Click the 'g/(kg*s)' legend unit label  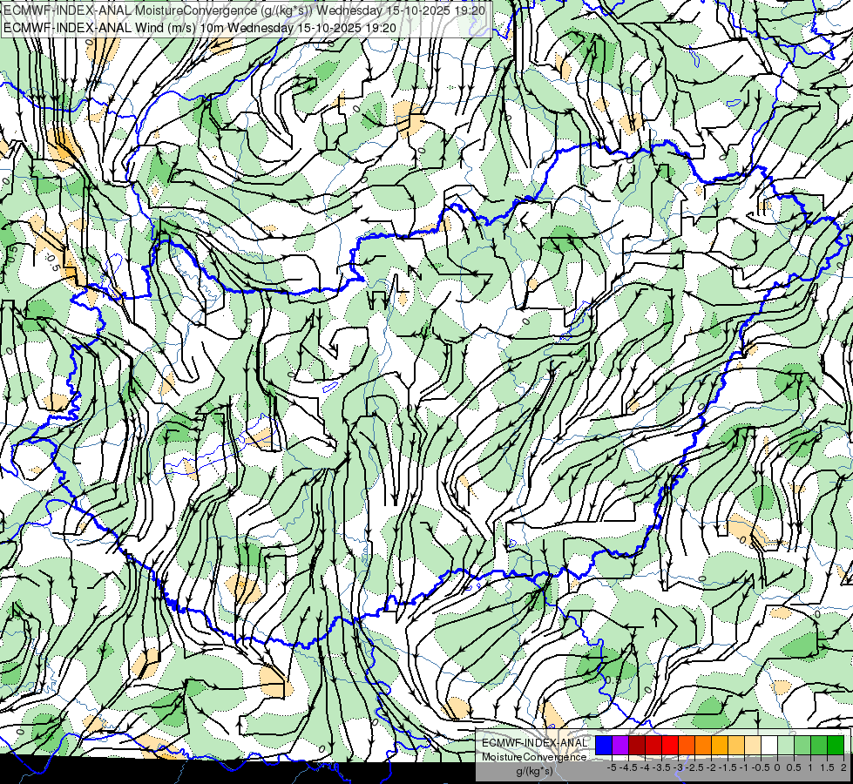coord(534,771)
